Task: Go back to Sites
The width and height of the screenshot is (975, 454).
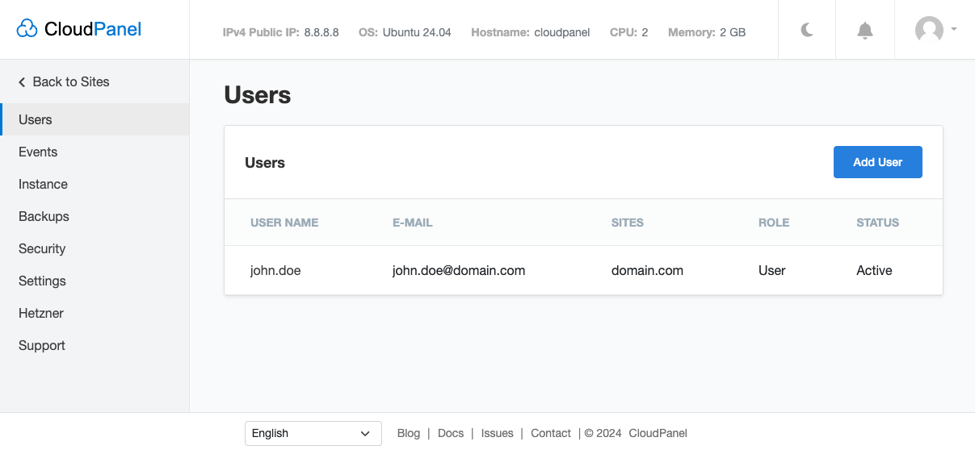Action: click(64, 81)
